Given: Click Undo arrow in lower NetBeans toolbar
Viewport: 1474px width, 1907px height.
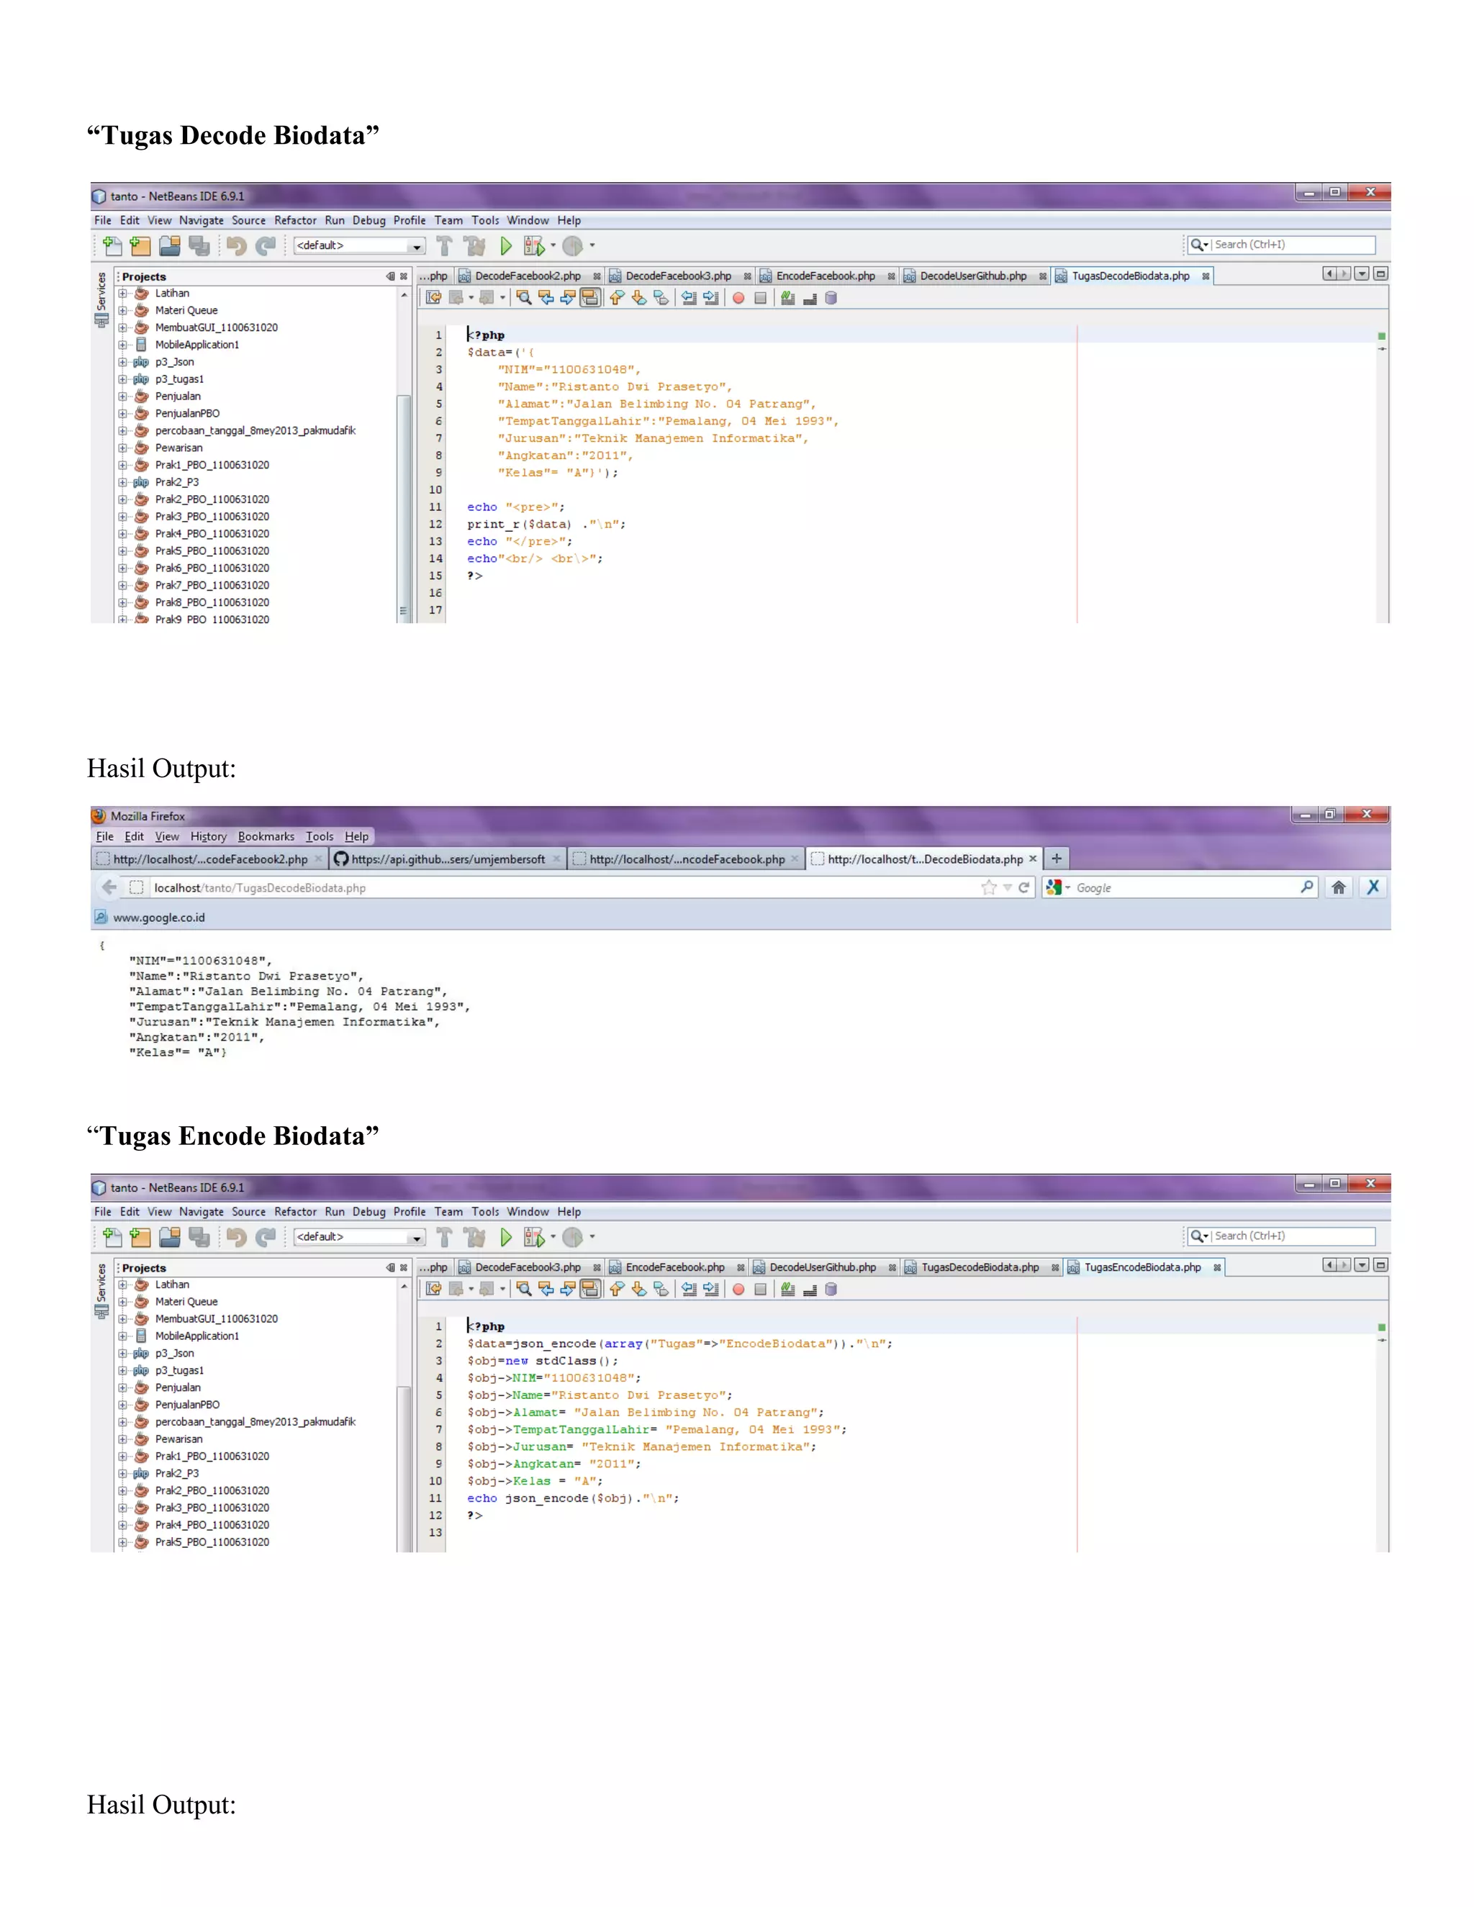Looking at the screenshot, I should click(236, 1237).
